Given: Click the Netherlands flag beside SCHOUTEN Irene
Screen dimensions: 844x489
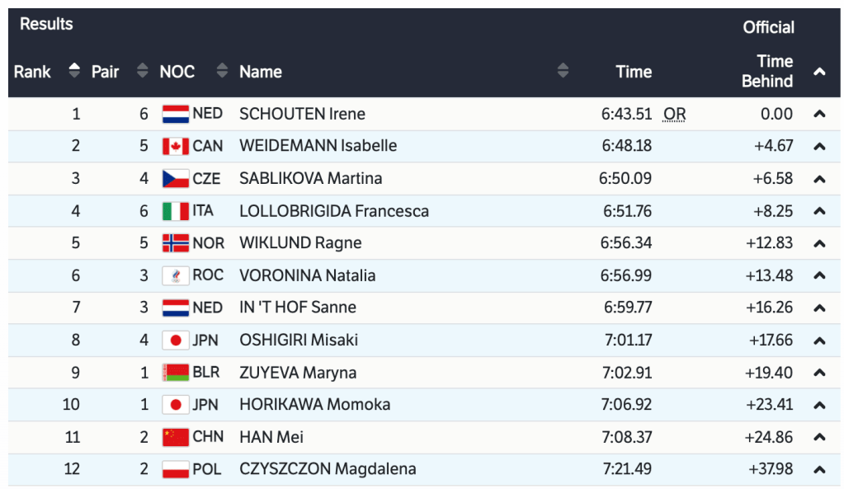Looking at the screenshot, I should pos(176,114).
